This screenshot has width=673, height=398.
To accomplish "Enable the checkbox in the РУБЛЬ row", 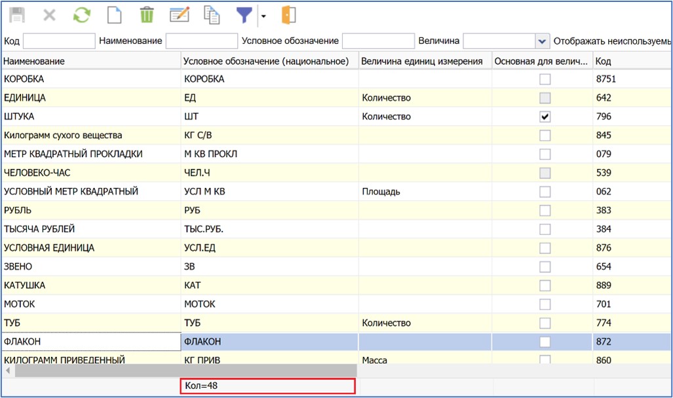I will (x=545, y=211).
